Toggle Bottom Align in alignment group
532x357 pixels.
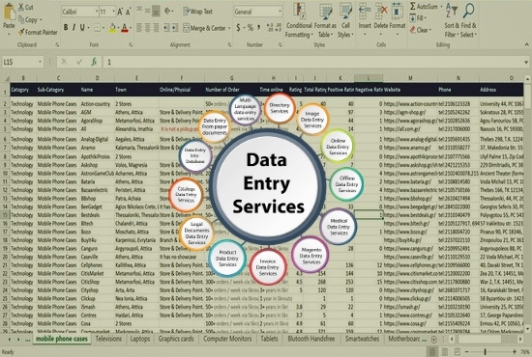pos(156,12)
